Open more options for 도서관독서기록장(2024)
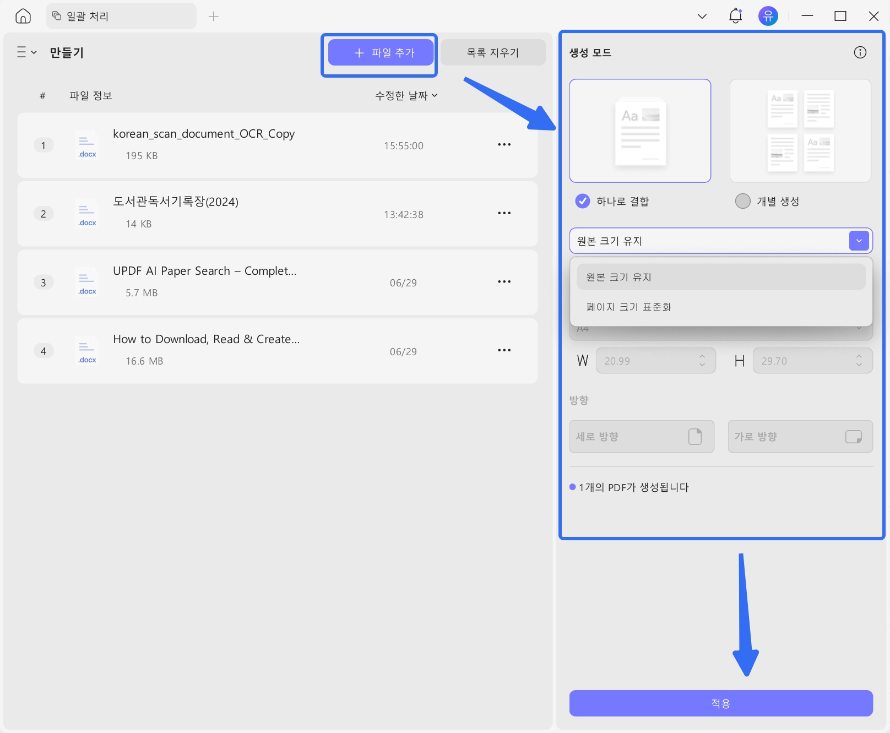This screenshot has height=733, width=890. [x=504, y=213]
